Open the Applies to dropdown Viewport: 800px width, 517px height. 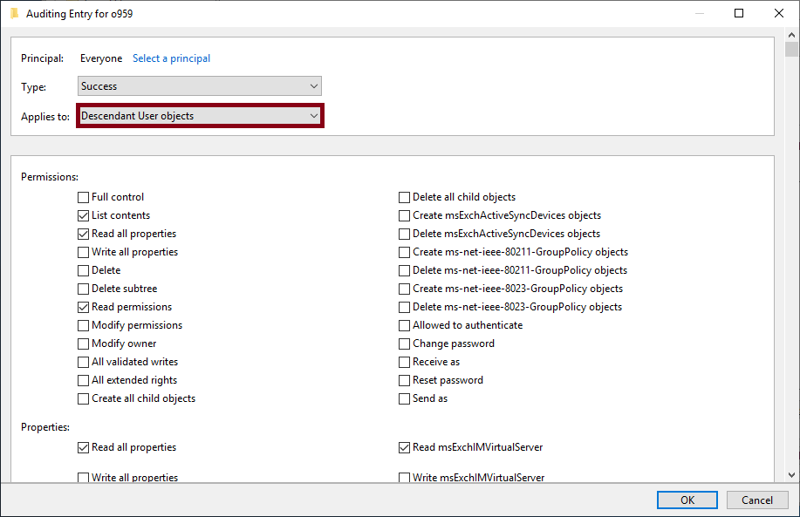[x=200, y=116]
